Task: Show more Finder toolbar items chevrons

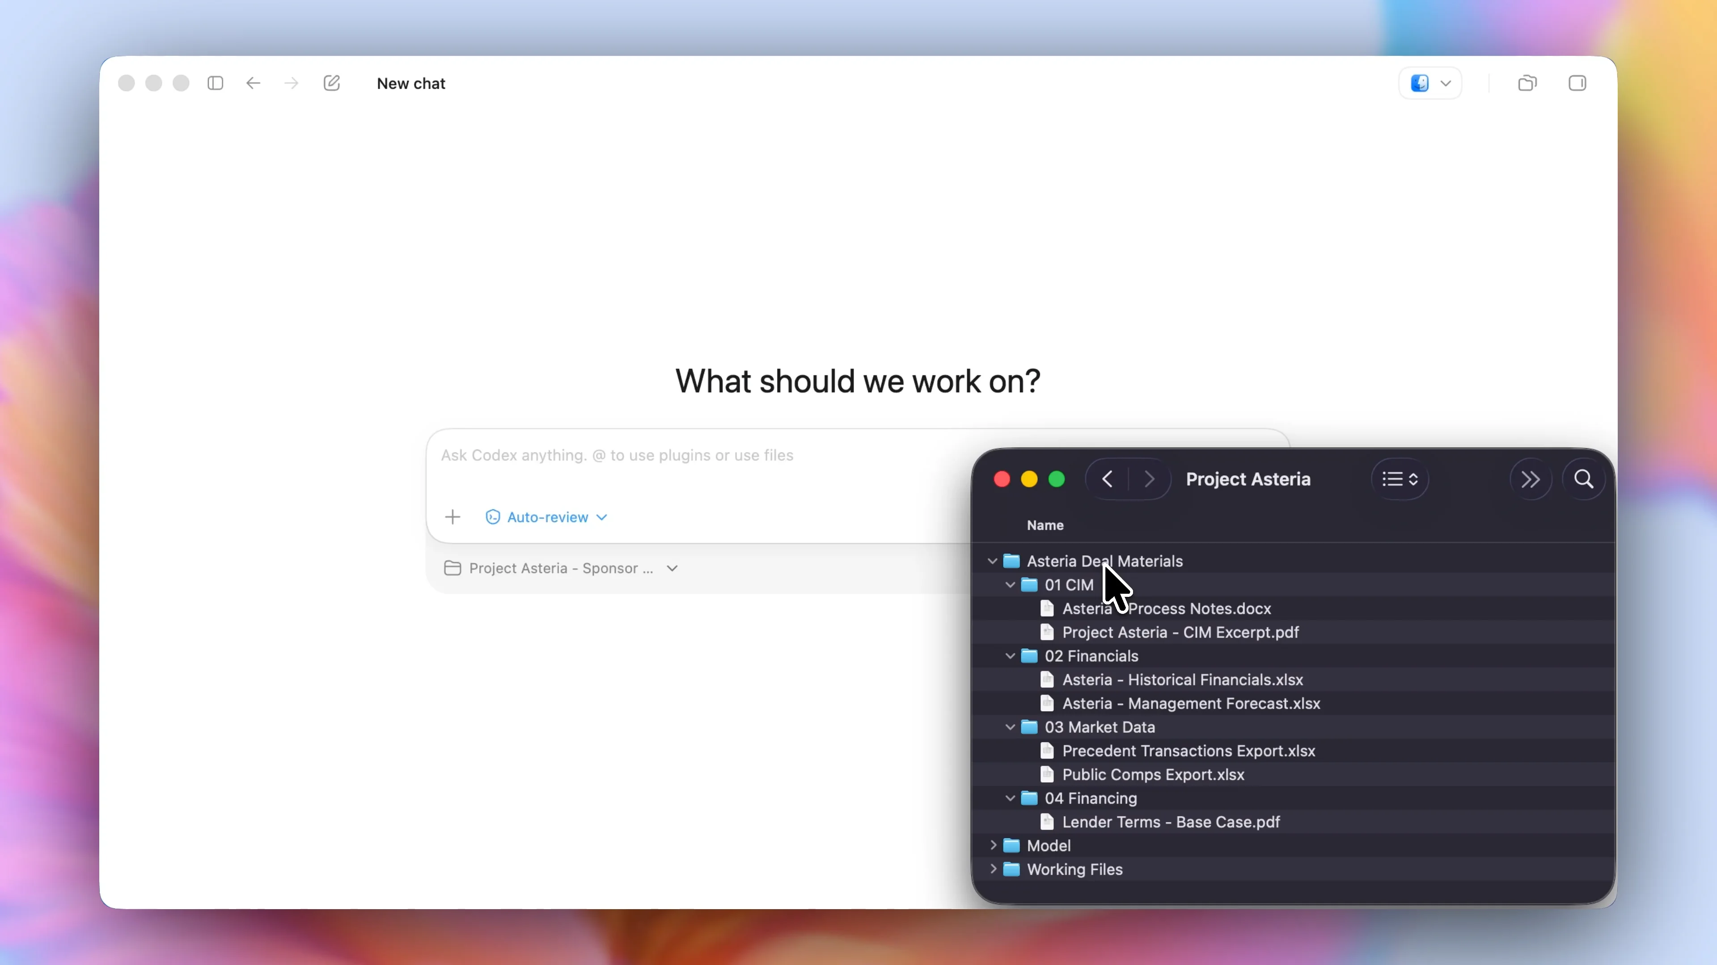Action: pyautogui.click(x=1531, y=479)
